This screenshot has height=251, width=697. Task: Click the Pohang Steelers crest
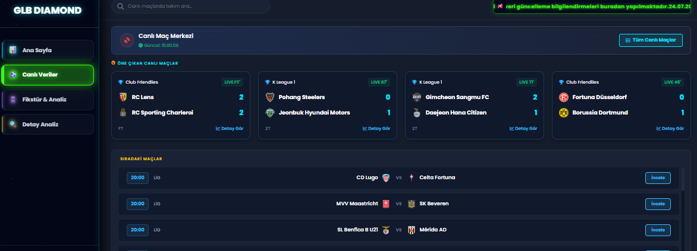270,97
